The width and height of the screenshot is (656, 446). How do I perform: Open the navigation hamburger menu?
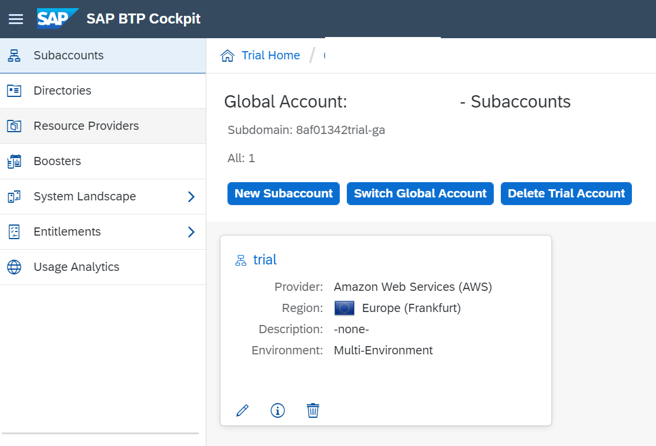pyautogui.click(x=16, y=19)
